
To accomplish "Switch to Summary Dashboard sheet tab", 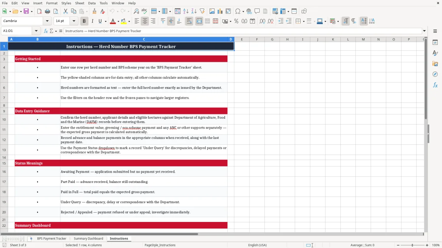I will 88,238.
